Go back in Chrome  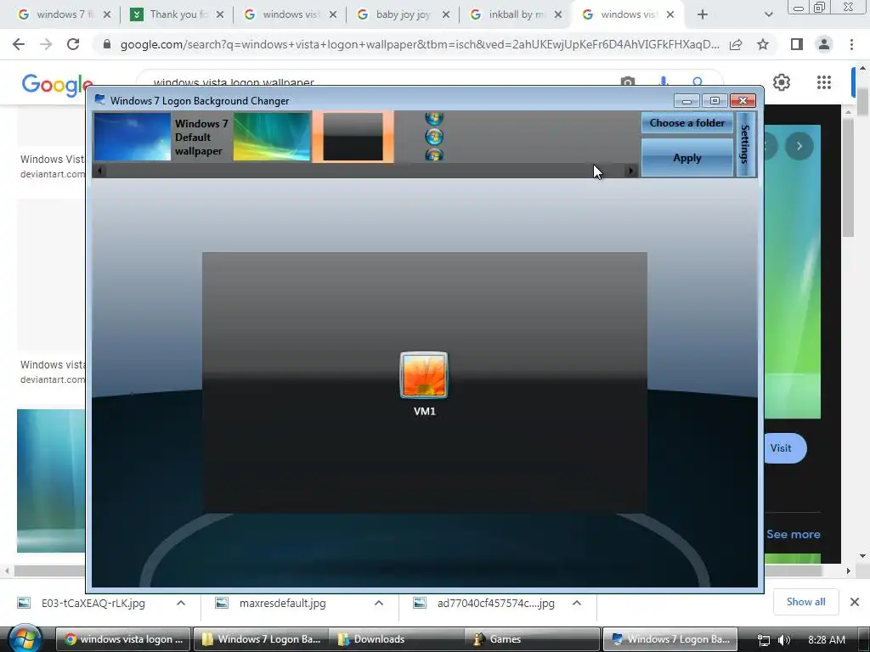(x=19, y=44)
